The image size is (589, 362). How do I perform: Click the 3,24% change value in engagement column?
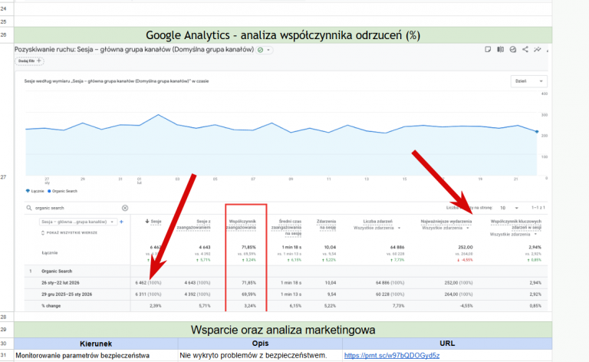(x=250, y=306)
